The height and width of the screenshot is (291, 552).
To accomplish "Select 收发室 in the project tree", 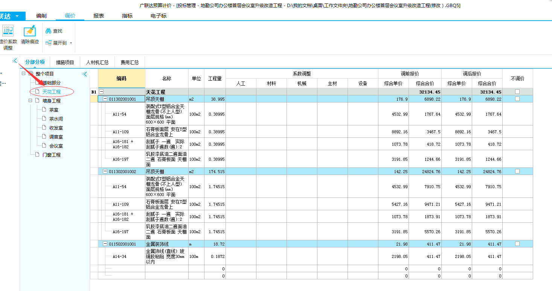I will click(56, 128).
